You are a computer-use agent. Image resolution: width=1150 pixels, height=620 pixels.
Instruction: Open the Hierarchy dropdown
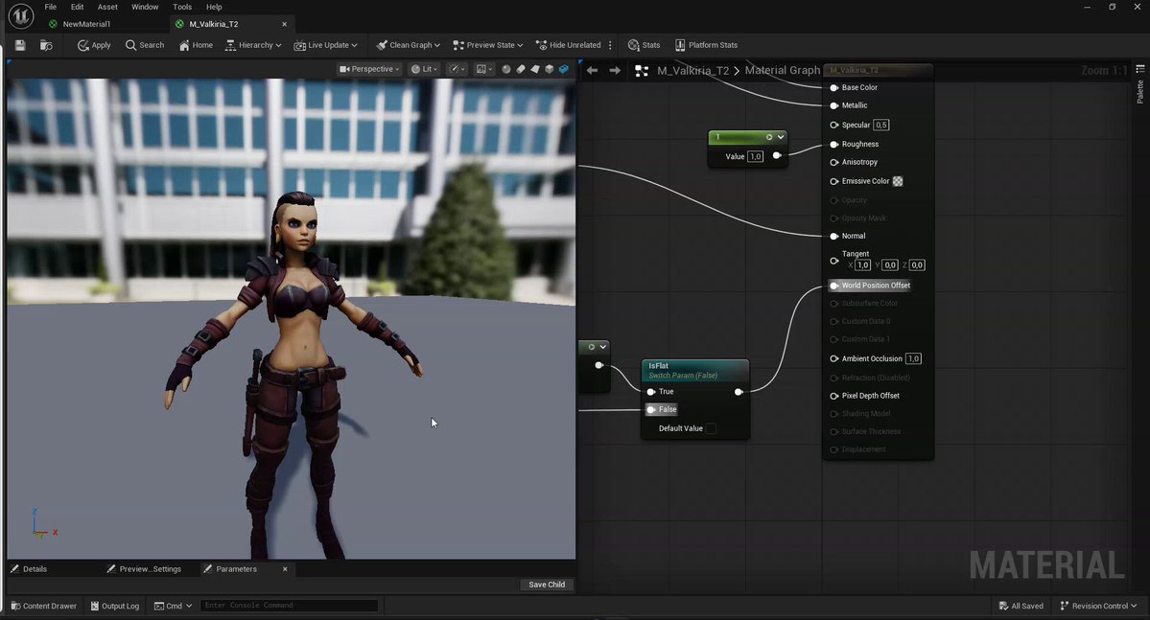tap(253, 45)
